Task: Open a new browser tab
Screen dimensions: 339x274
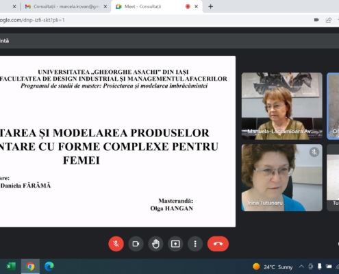Action: (x=211, y=7)
